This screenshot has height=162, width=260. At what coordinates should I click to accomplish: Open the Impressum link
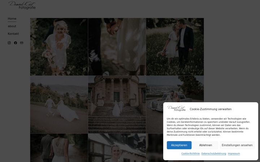click(234, 153)
